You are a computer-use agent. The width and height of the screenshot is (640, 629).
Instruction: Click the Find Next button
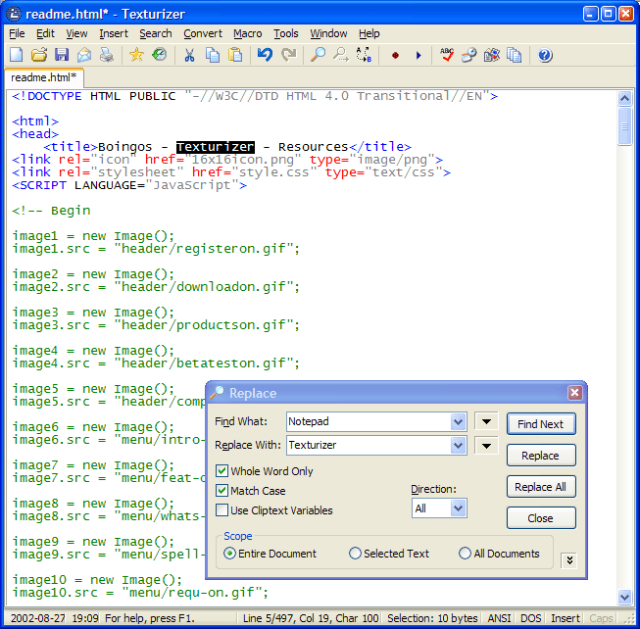541,424
